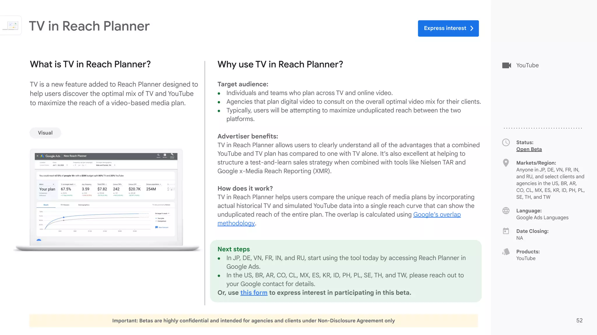Open the Dates dropdown in Reach Planner mockup

pyautogui.click(x=67, y=165)
